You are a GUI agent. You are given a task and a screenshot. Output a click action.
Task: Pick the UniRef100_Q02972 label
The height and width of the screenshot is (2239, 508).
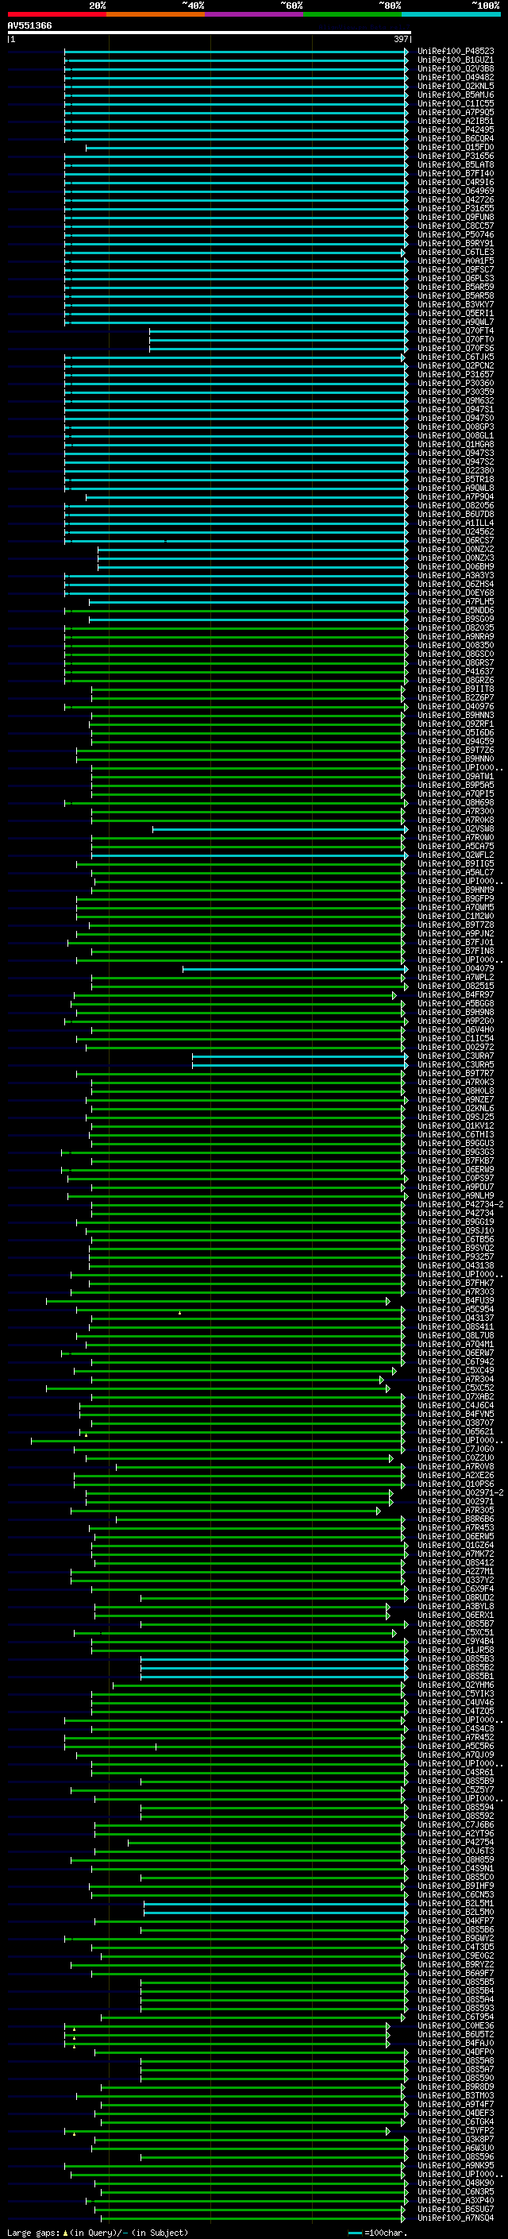click(455, 1048)
